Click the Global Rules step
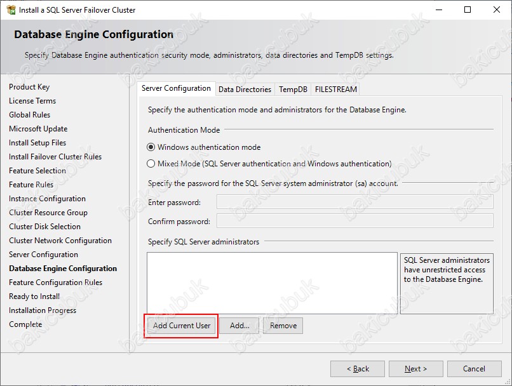Viewport: 512px width, 386px height. pos(30,115)
